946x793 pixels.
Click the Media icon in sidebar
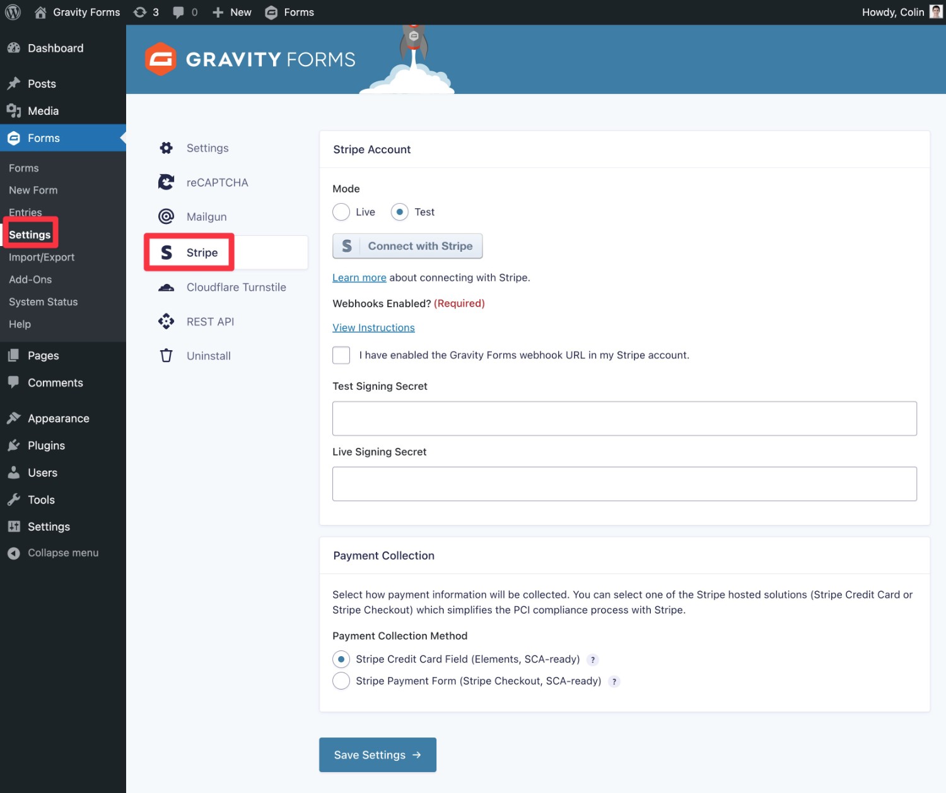[14, 111]
